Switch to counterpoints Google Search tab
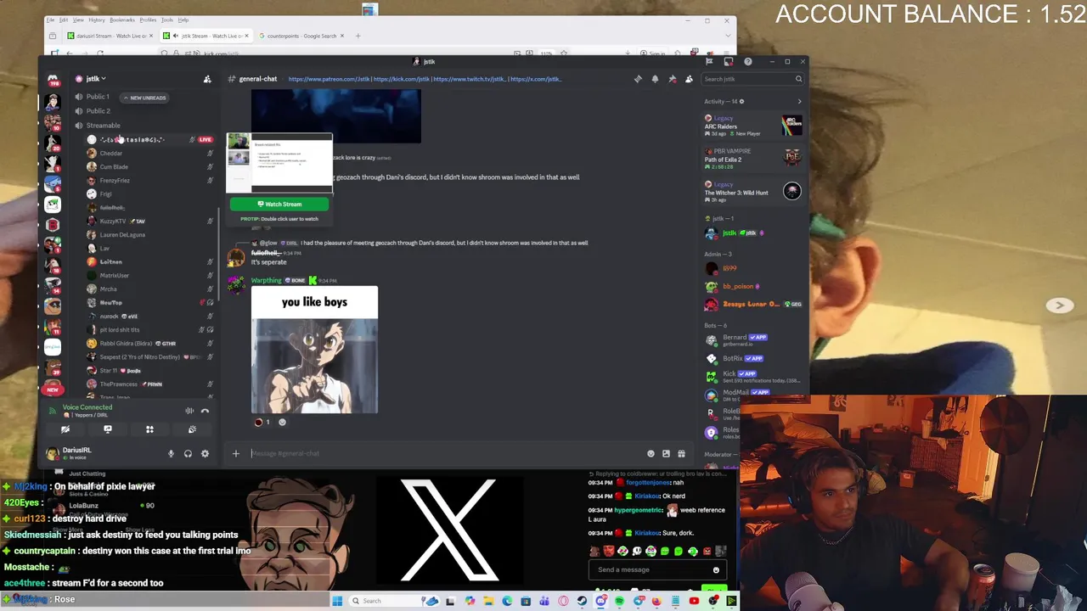 [301, 36]
